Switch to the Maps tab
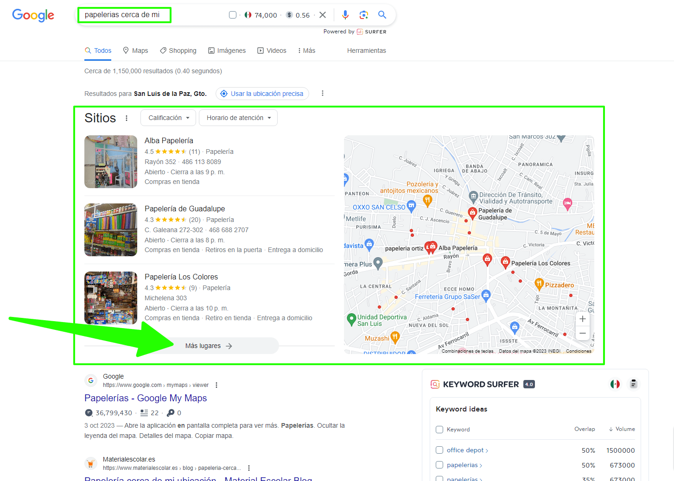674x481 pixels. (x=135, y=51)
